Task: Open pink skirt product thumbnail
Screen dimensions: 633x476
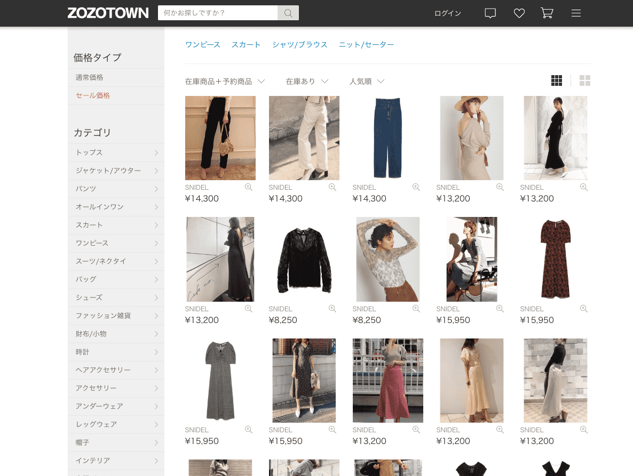Action: click(388, 381)
